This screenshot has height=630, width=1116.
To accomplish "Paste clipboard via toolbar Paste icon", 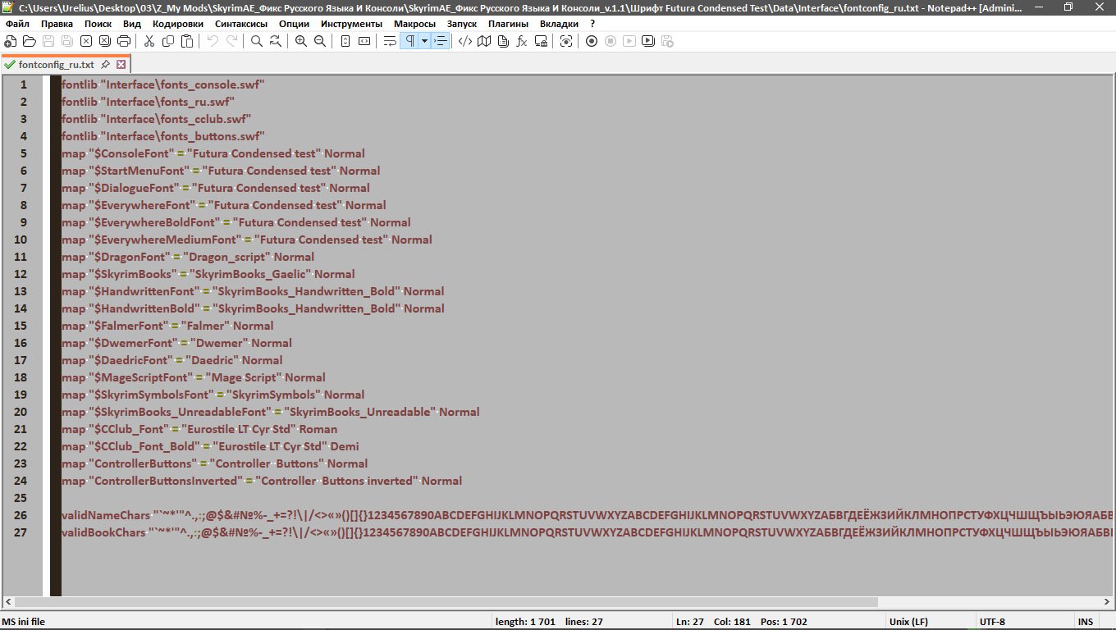I will click(187, 41).
